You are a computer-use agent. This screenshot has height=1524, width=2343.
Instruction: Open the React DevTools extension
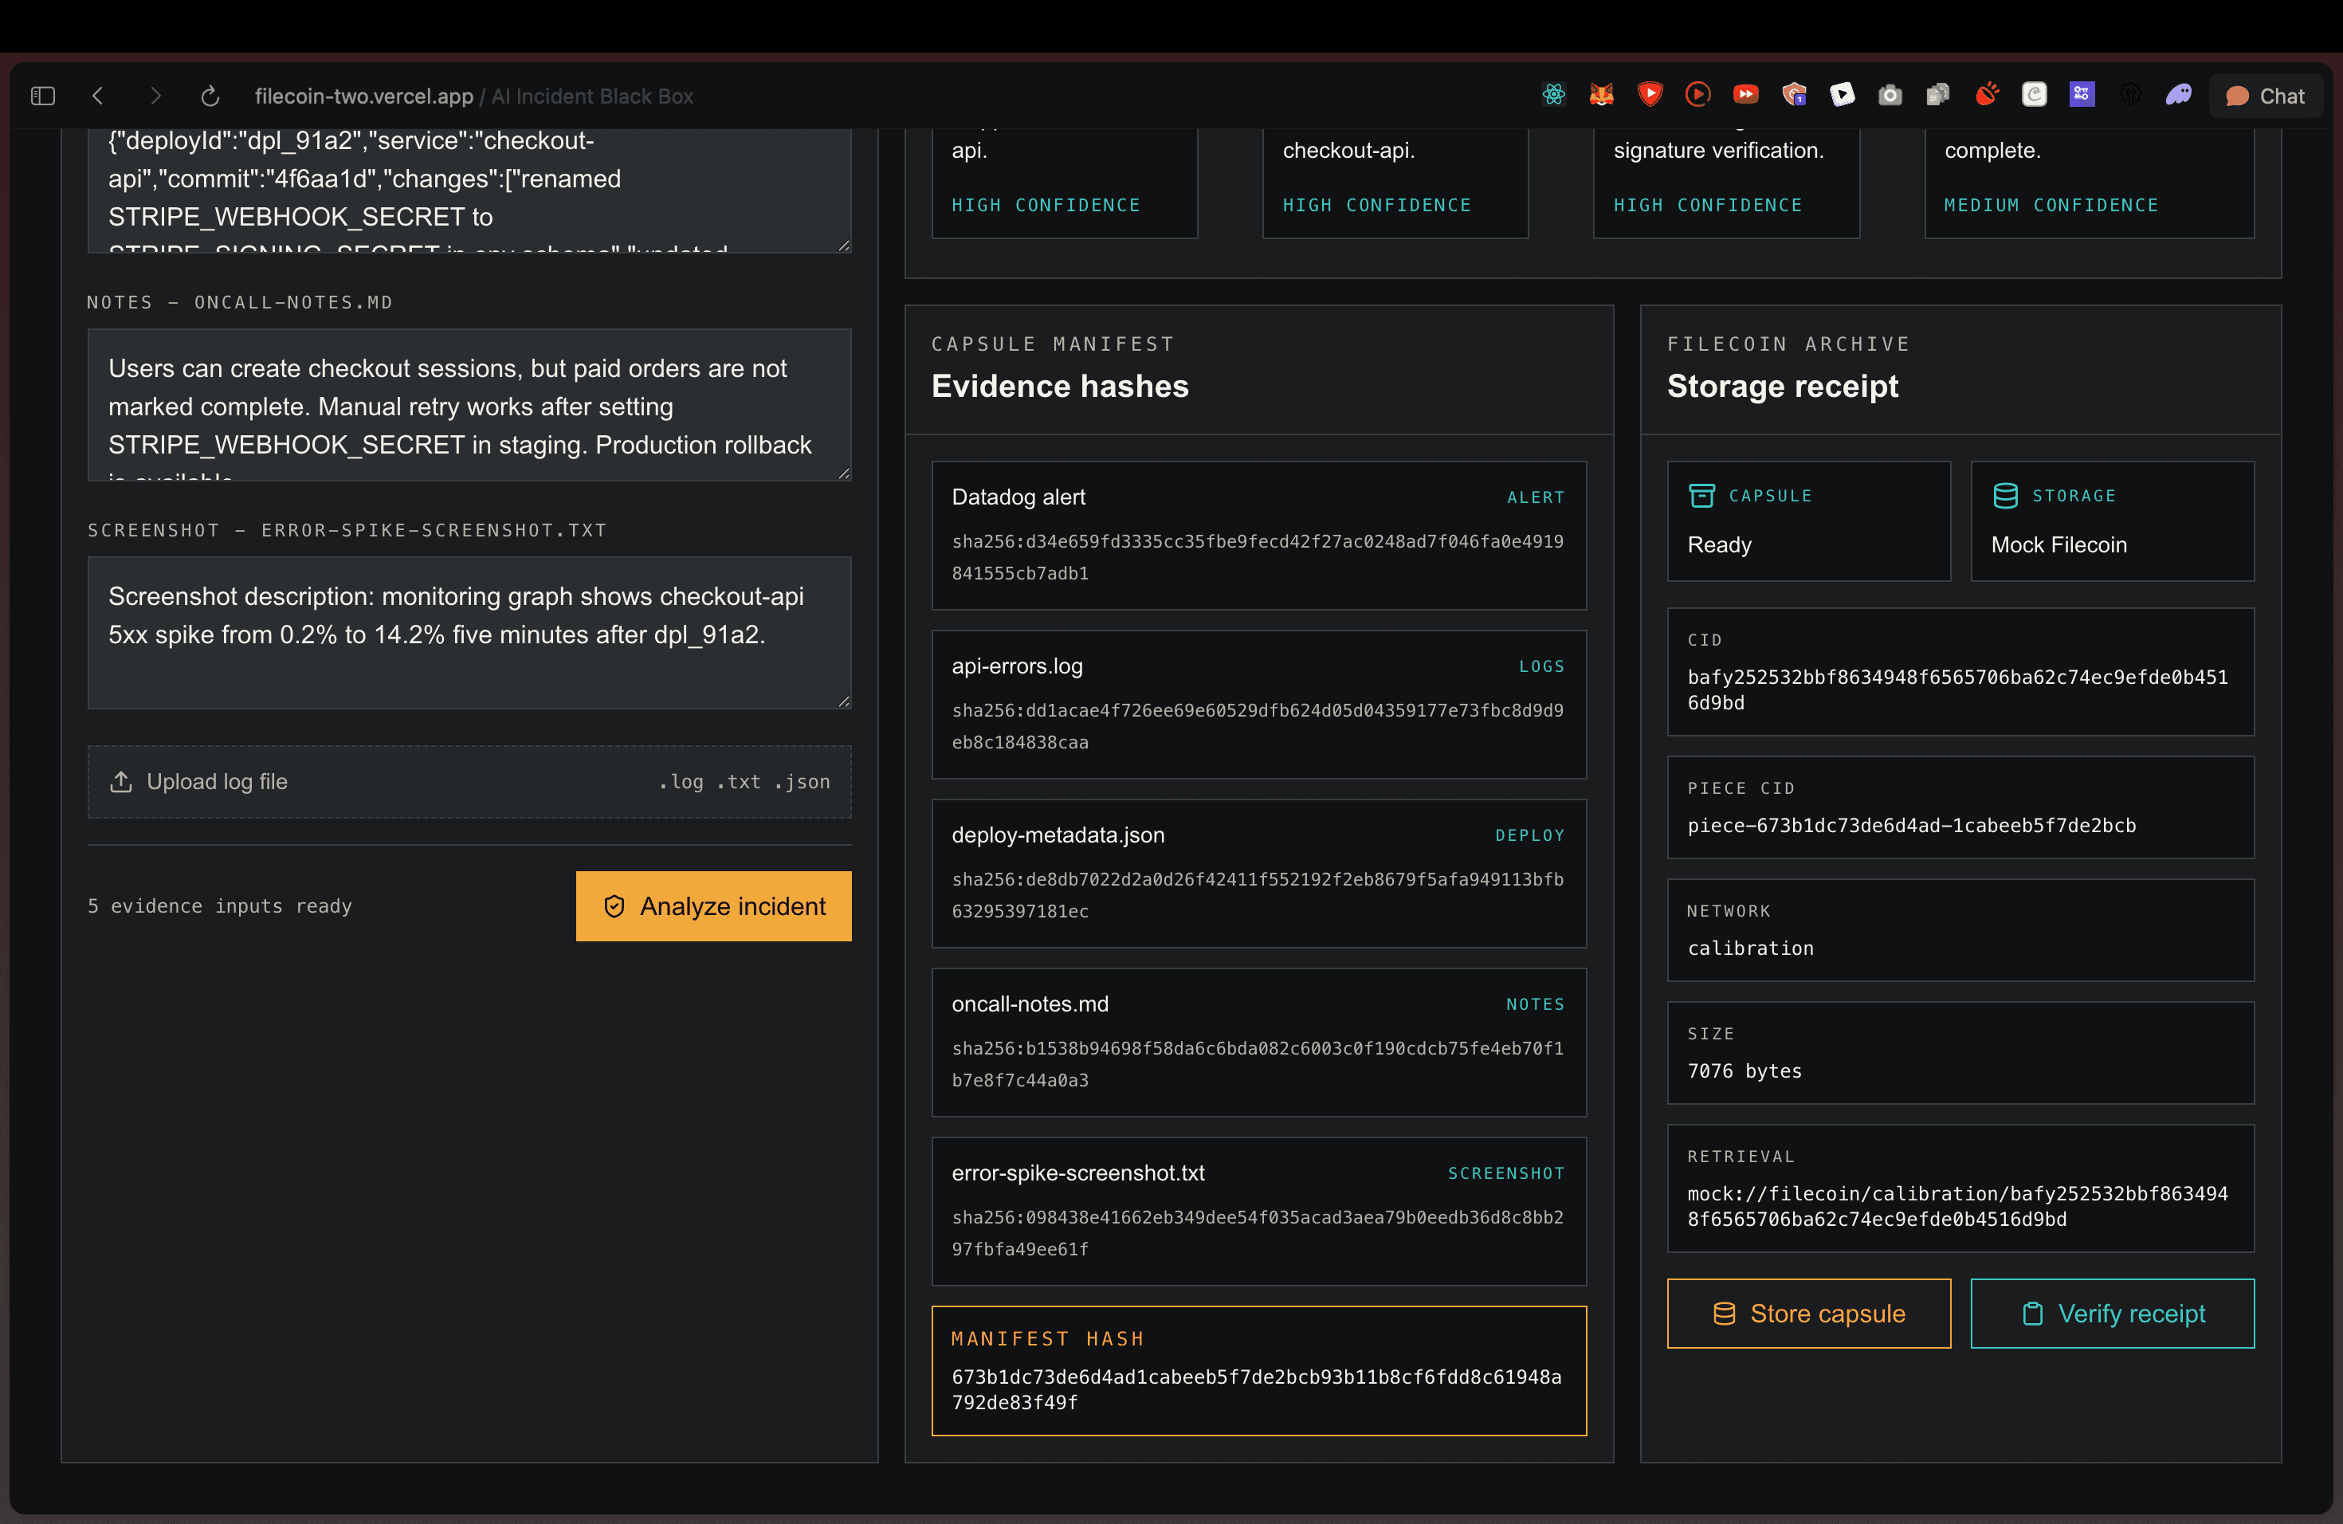click(x=1553, y=95)
